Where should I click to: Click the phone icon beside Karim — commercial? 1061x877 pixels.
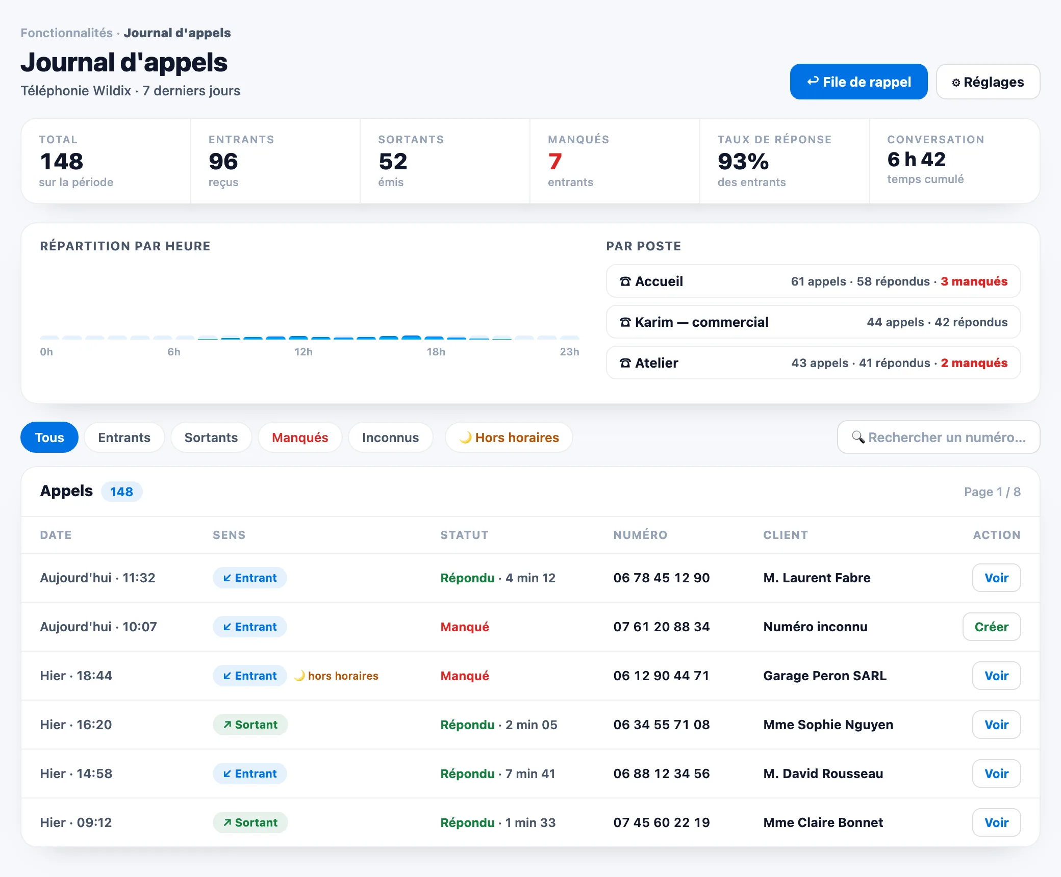625,322
